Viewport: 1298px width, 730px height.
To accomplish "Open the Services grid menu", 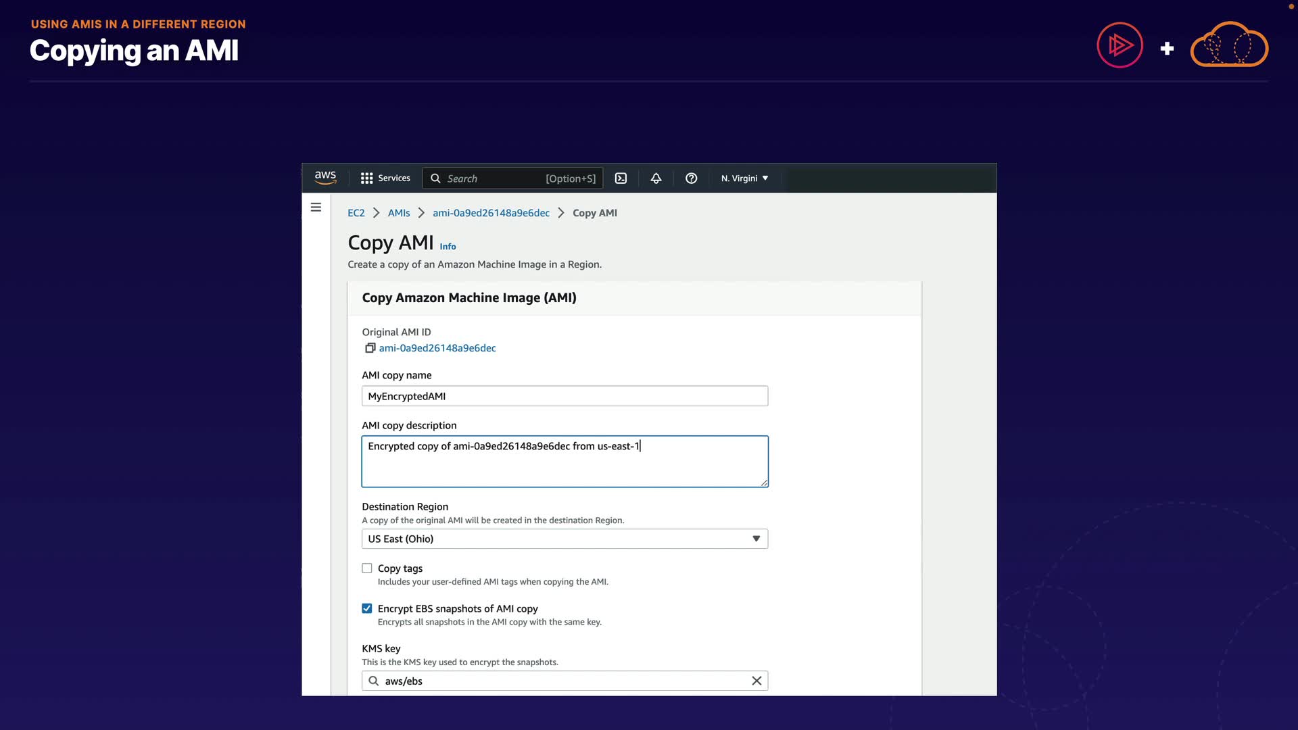I will (x=385, y=178).
